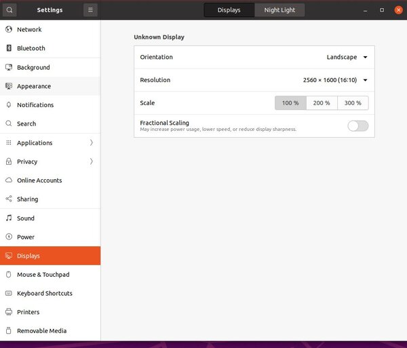Click the Search label in sidebar
The image size is (407, 348).
[26, 123]
